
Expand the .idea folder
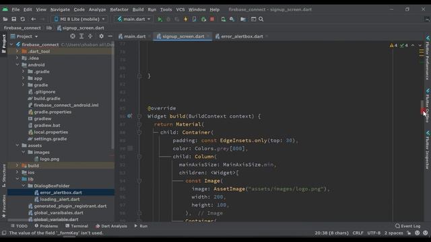point(18,58)
